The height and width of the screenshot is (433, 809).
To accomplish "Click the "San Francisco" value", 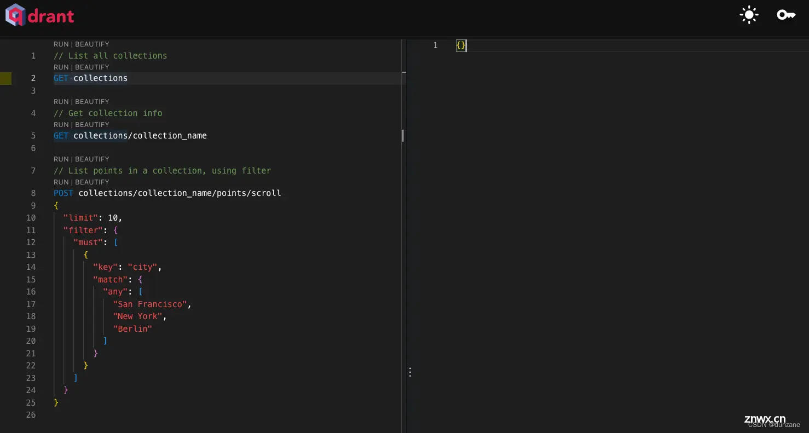I will pyautogui.click(x=150, y=304).
